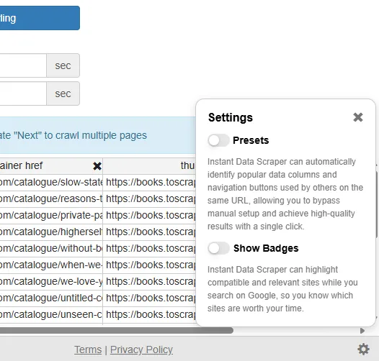
Task: Click the Locate "Next" crawl info banner
Action: pos(98,135)
